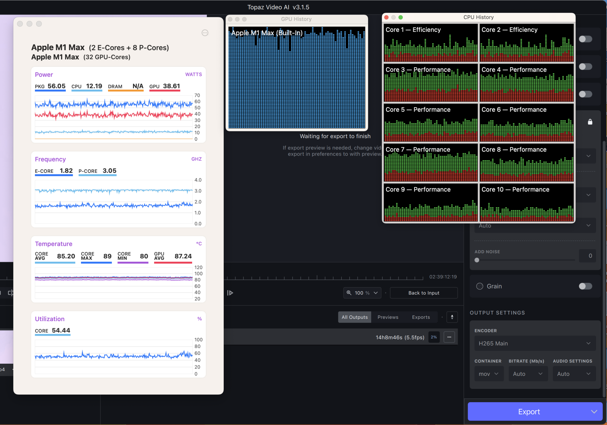Switch to the Previews tab
607x425 pixels.
(x=388, y=317)
